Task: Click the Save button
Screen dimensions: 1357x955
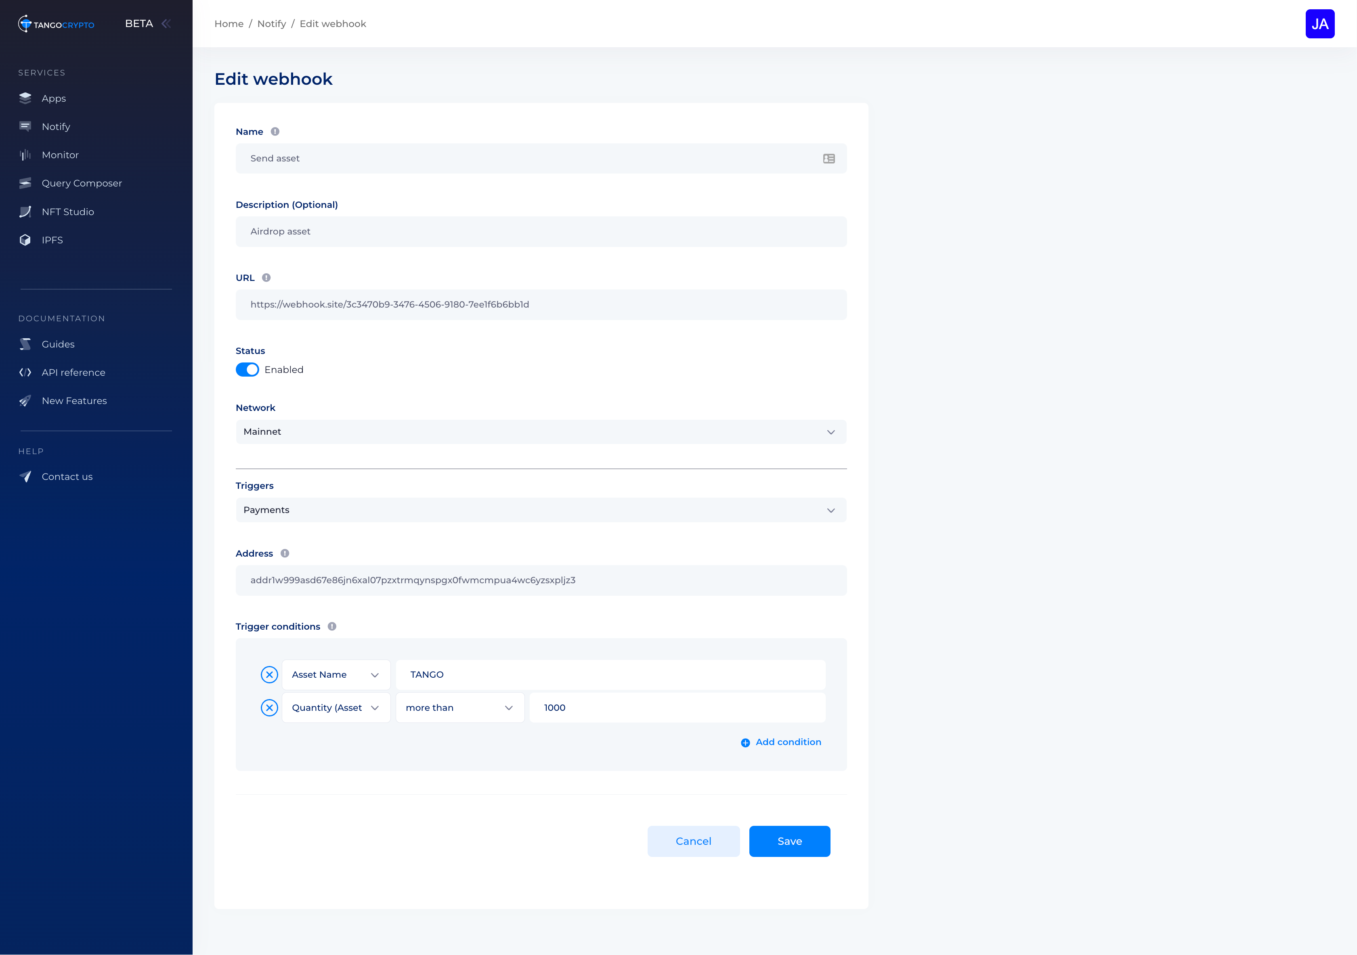Action: point(789,841)
